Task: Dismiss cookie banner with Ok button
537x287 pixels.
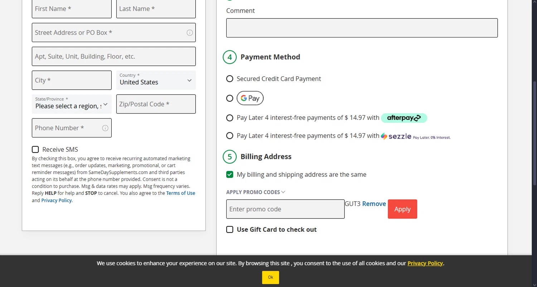Action: [270, 277]
